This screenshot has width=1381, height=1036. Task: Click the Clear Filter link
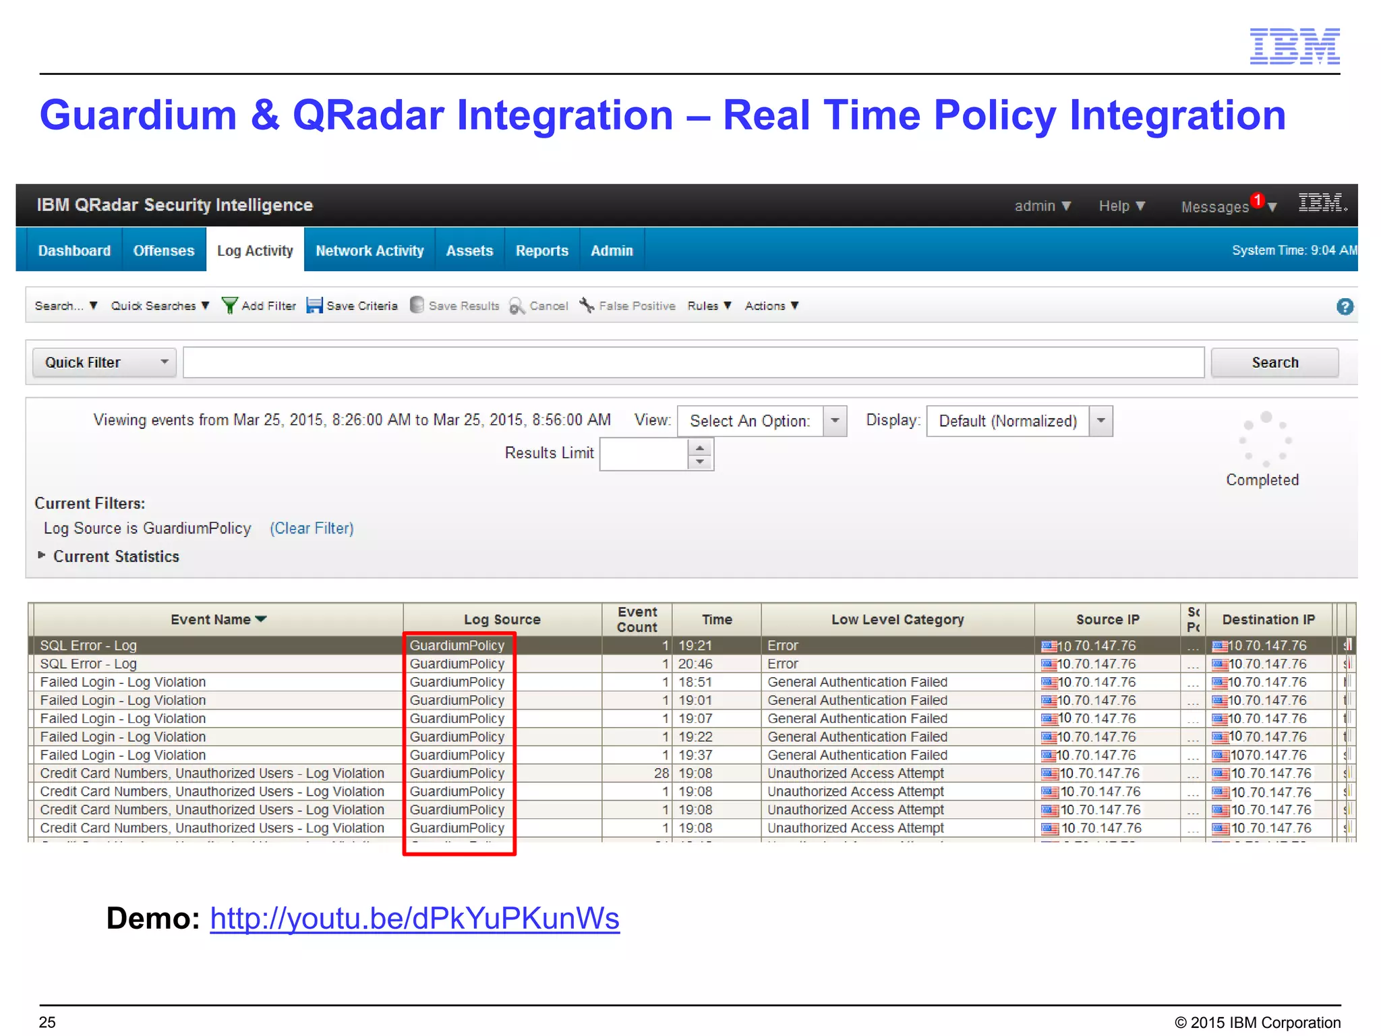pyautogui.click(x=312, y=529)
